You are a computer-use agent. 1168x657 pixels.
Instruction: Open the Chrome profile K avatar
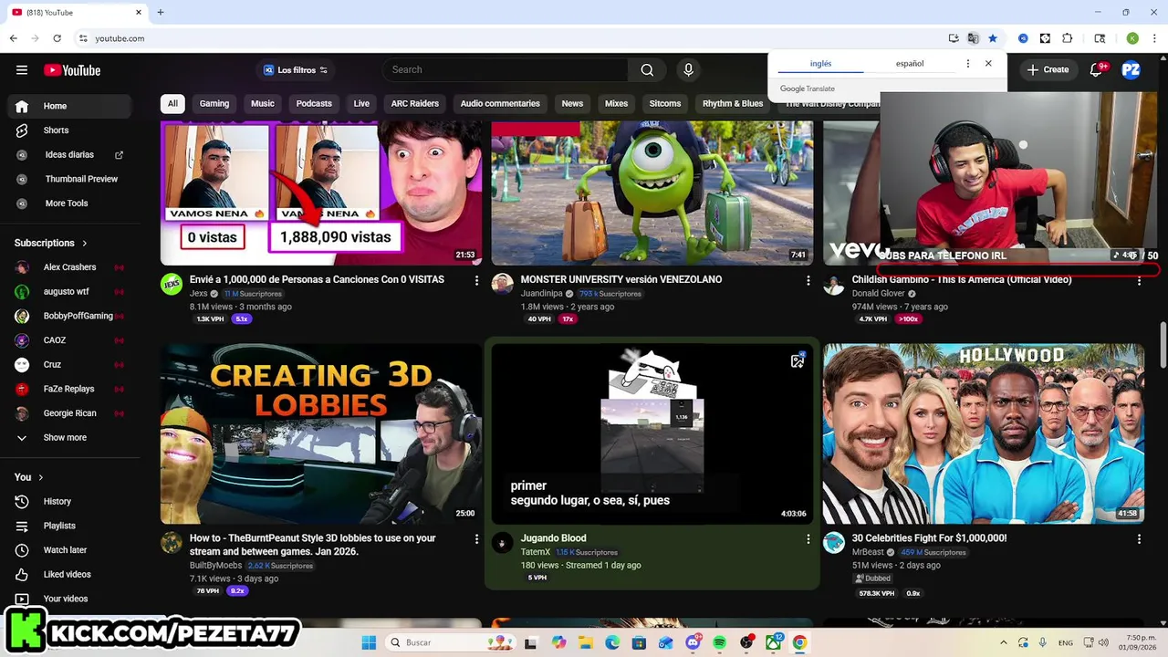click(x=1132, y=38)
